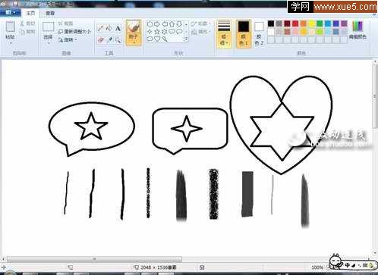Pick the red swatch in the palette
The image size is (378, 275).
[x=295, y=23]
